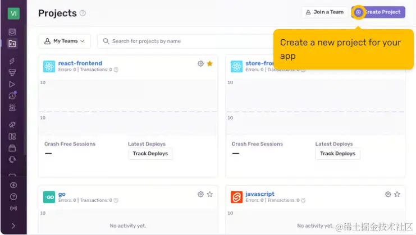This screenshot has width=416, height=235.
Task: Click 'No activity yet.' in the go card
Action: point(128,225)
